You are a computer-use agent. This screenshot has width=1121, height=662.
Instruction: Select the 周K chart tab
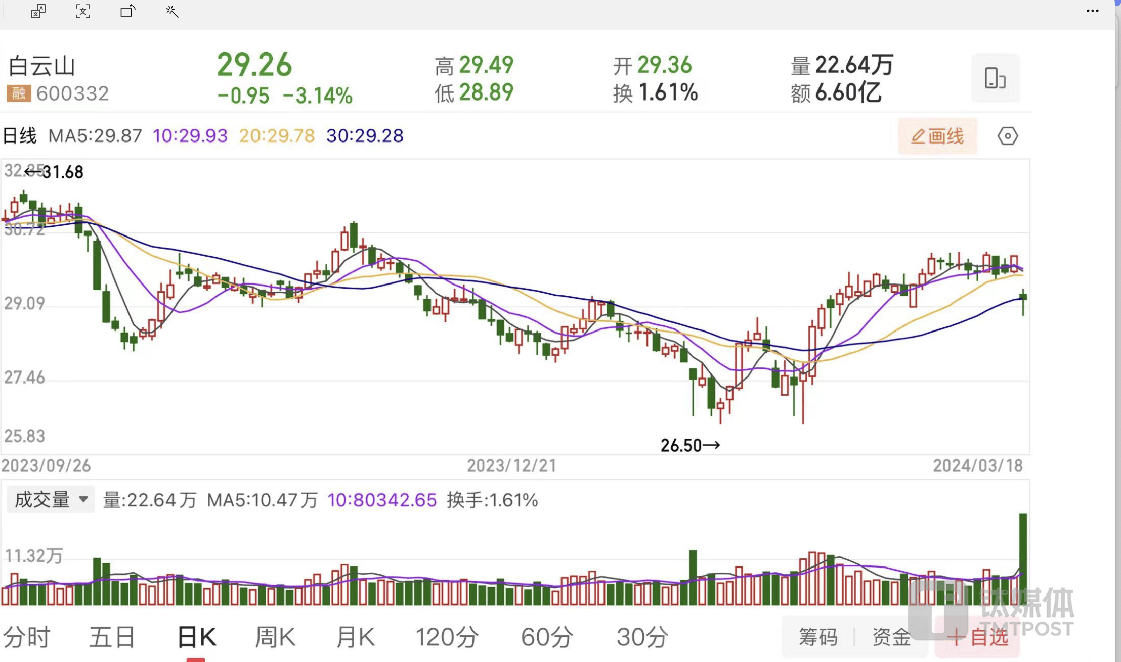[275, 637]
